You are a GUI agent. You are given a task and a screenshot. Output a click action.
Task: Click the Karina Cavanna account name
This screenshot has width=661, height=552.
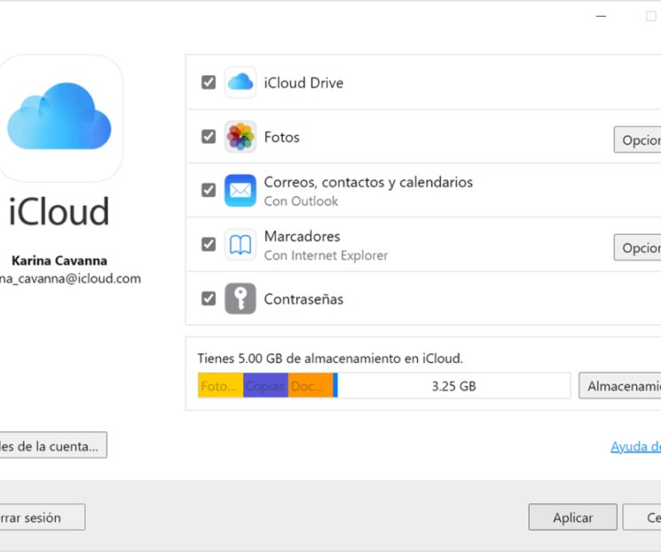[59, 261]
